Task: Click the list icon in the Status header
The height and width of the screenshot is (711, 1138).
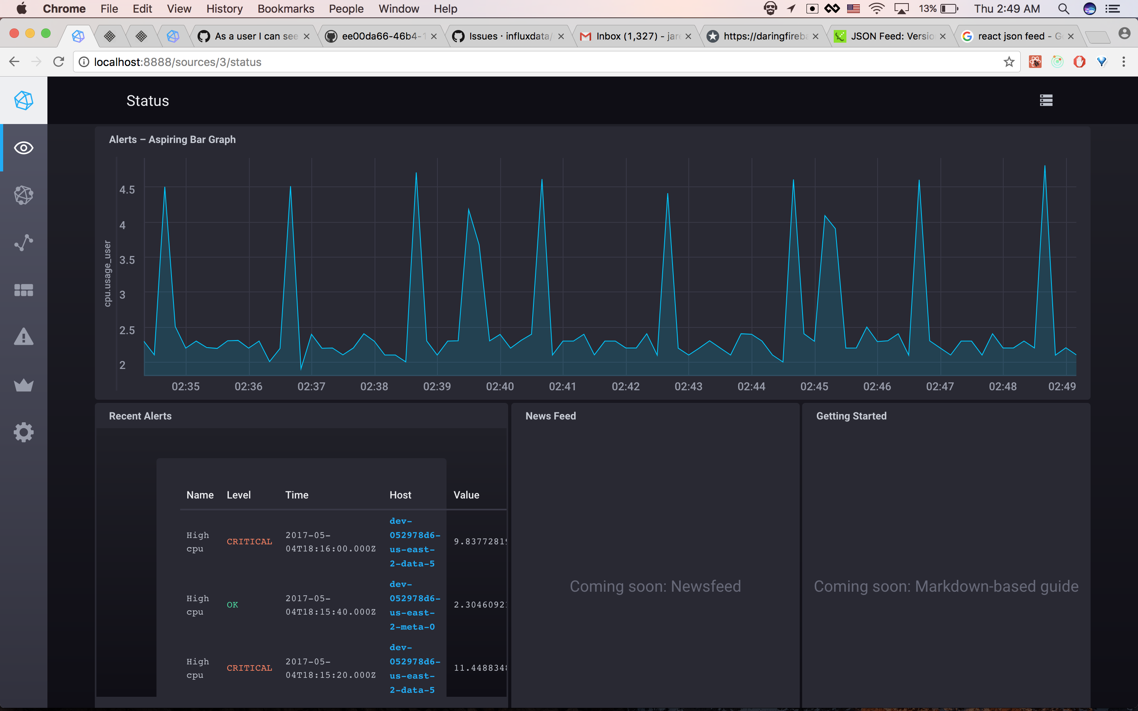Action: click(1046, 100)
